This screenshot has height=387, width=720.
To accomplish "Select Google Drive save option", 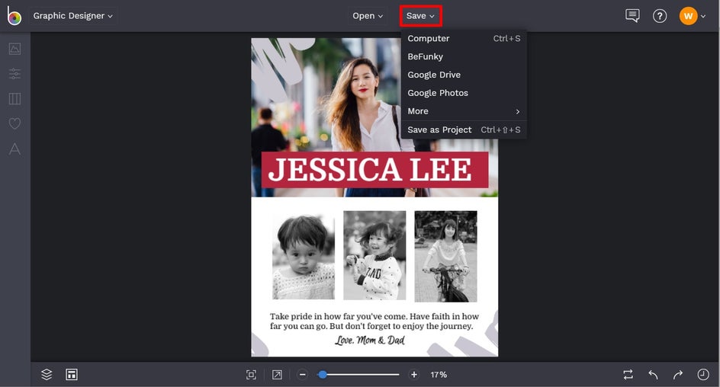I will (434, 75).
